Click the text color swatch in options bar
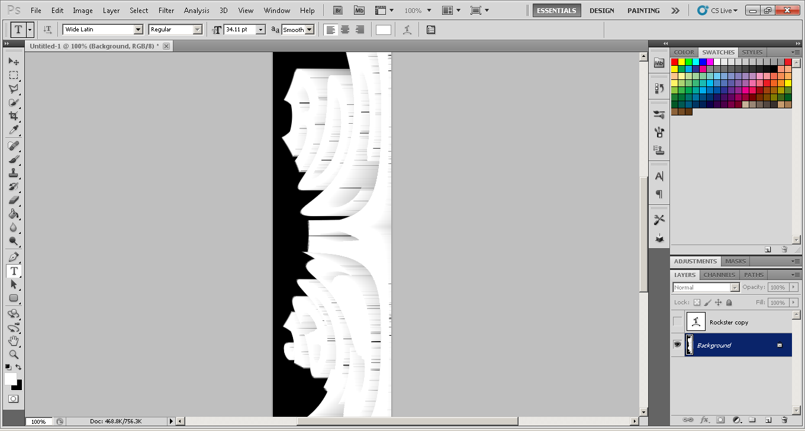Image resolution: width=805 pixels, height=431 pixels. [x=384, y=30]
